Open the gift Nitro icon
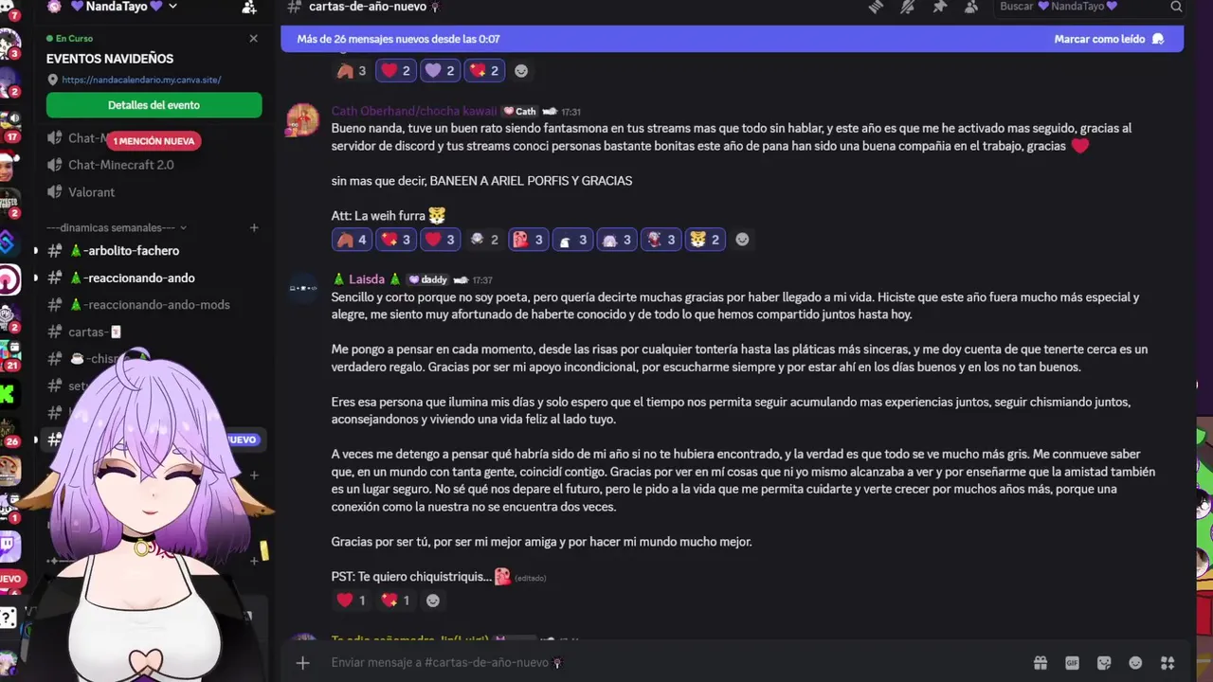The height and width of the screenshot is (682, 1213). coord(1041,663)
